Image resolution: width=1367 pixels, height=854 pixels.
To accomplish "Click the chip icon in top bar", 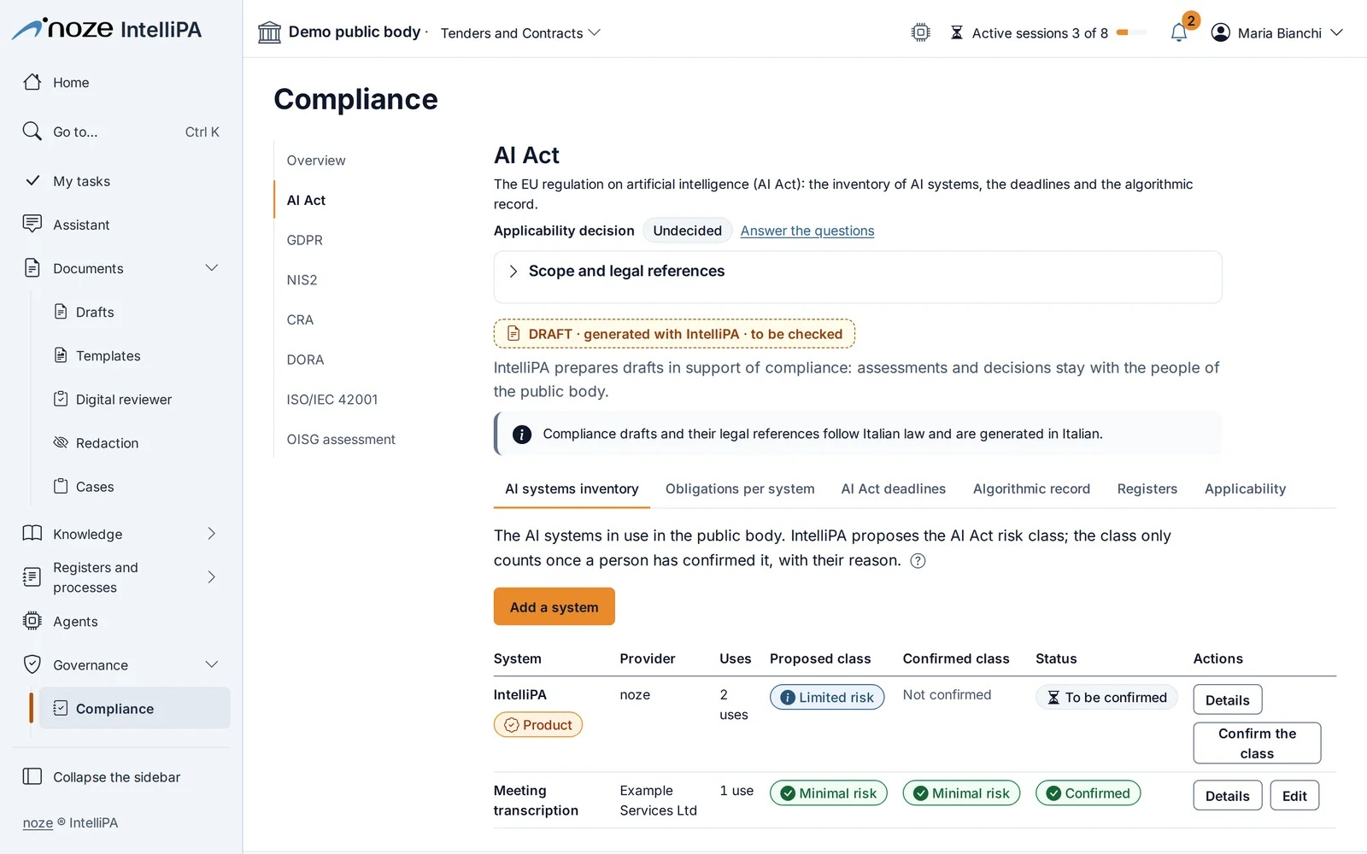I will click(x=920, y=32).
